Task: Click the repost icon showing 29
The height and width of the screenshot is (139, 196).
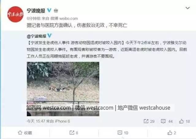Action: click(149, 121)
